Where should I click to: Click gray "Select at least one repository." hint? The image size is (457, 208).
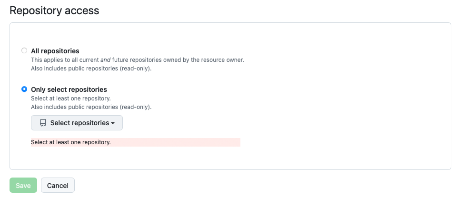tap(71, 99)
